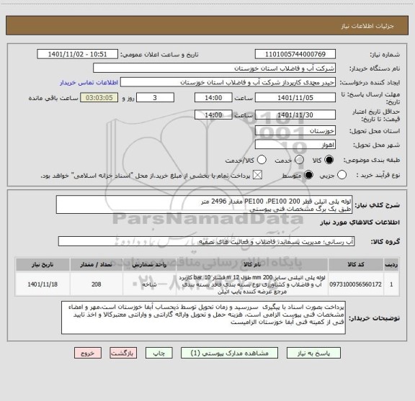The image size is (415, 401).
Task: Click the گروه کالا field
Action: click(x=206, y=241)
